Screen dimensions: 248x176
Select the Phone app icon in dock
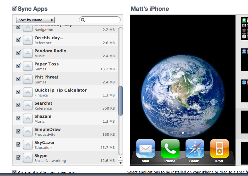coord(170,149)
